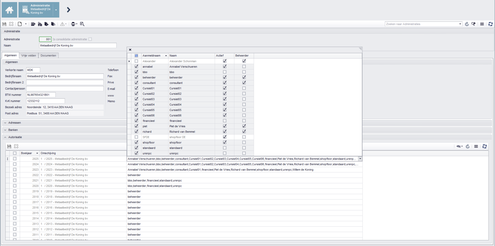Screen dimensions: 495x246
Task: Check the selection box for Alexander
Action: (x=136, y=61)
